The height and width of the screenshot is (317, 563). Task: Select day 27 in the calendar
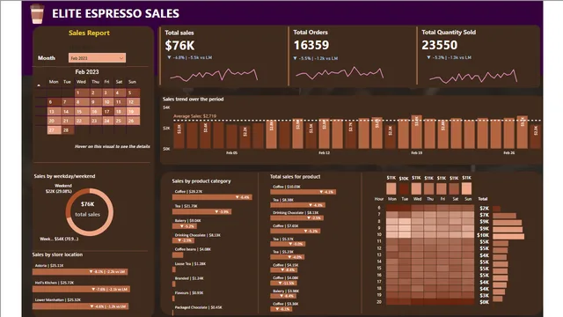[x=54, y=130]
